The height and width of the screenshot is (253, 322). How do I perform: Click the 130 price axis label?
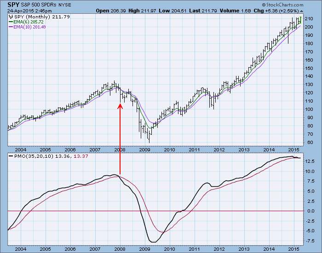309,85
